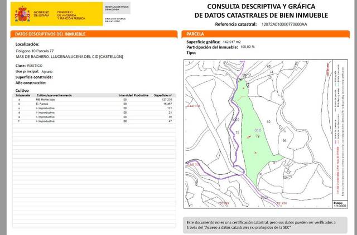Click 'DE DATOS CATASTRALES DE BIEN INMUEBLE' heading
This screenshot has height=235, width=357.
point(261,15)
